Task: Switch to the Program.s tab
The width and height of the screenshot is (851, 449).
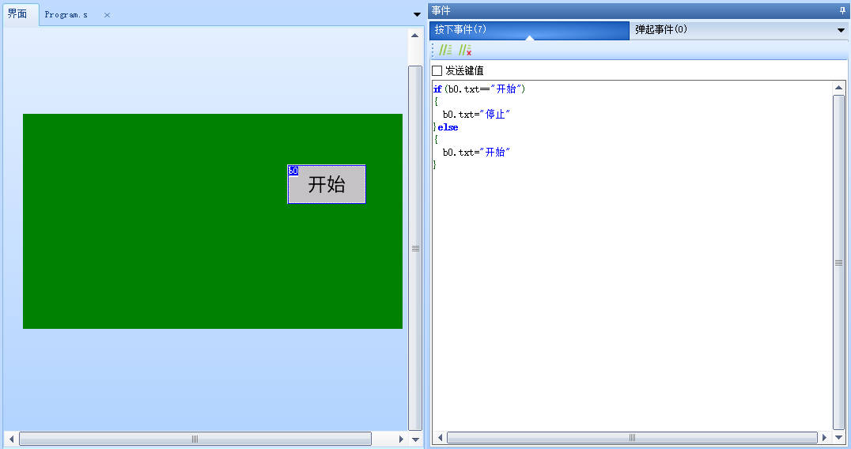Action: coord(66,15)
